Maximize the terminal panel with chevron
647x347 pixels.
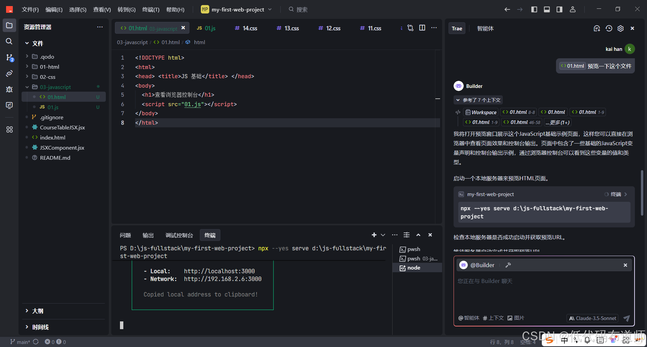418,235
